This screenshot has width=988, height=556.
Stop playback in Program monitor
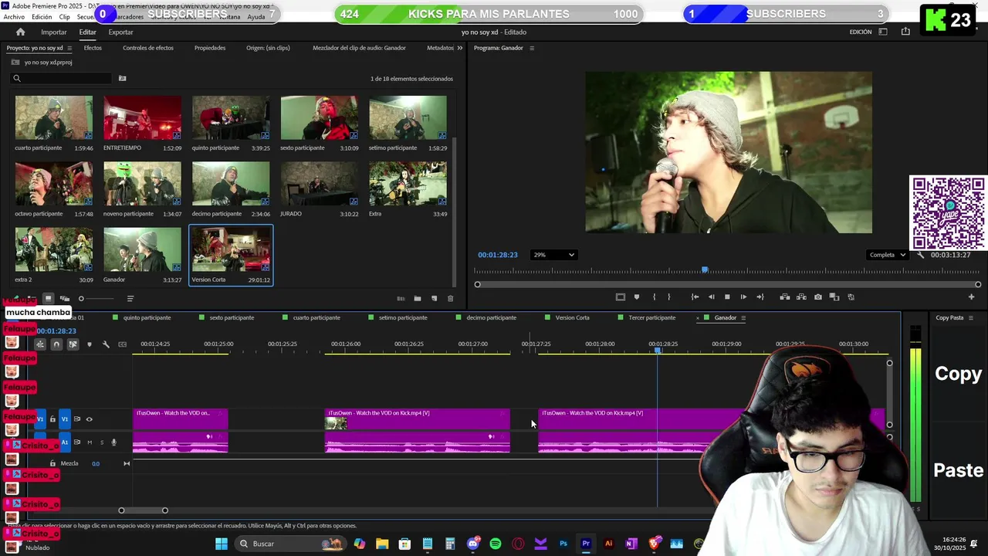(727, 297)
